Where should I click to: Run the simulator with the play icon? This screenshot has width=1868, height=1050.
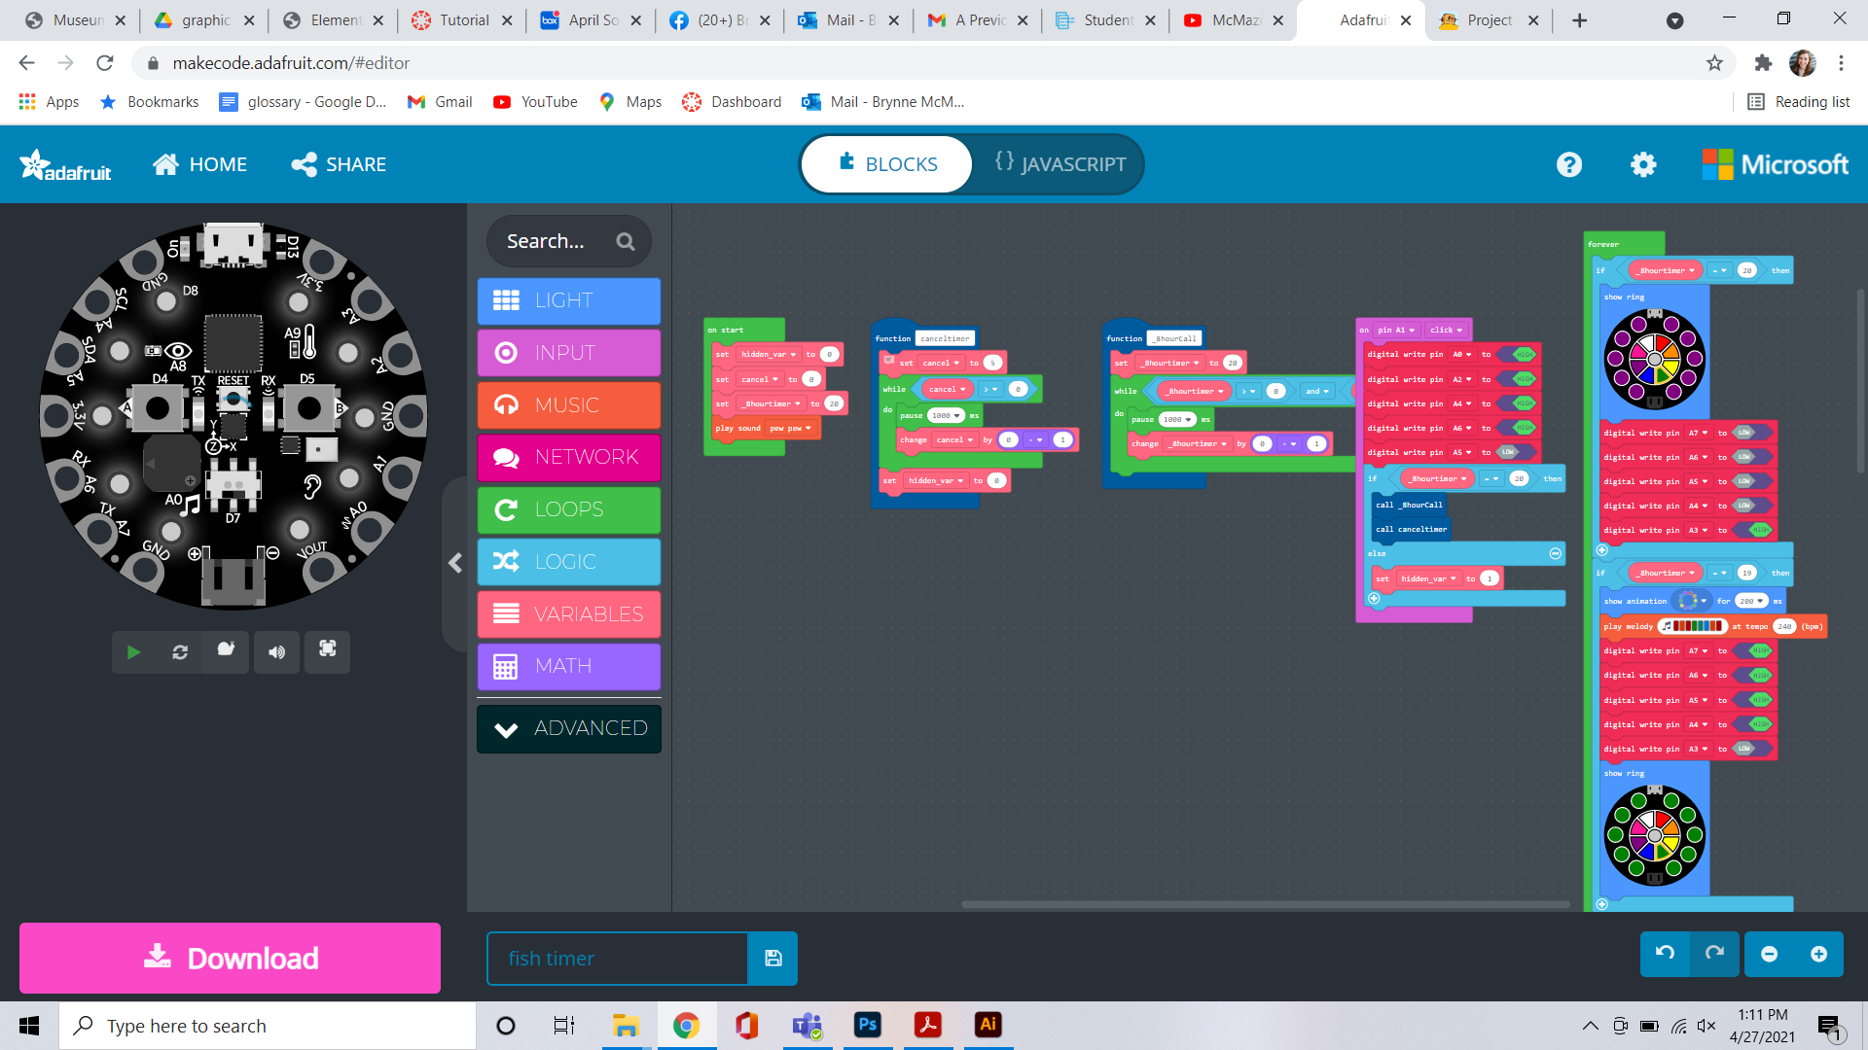click(133, 652)
